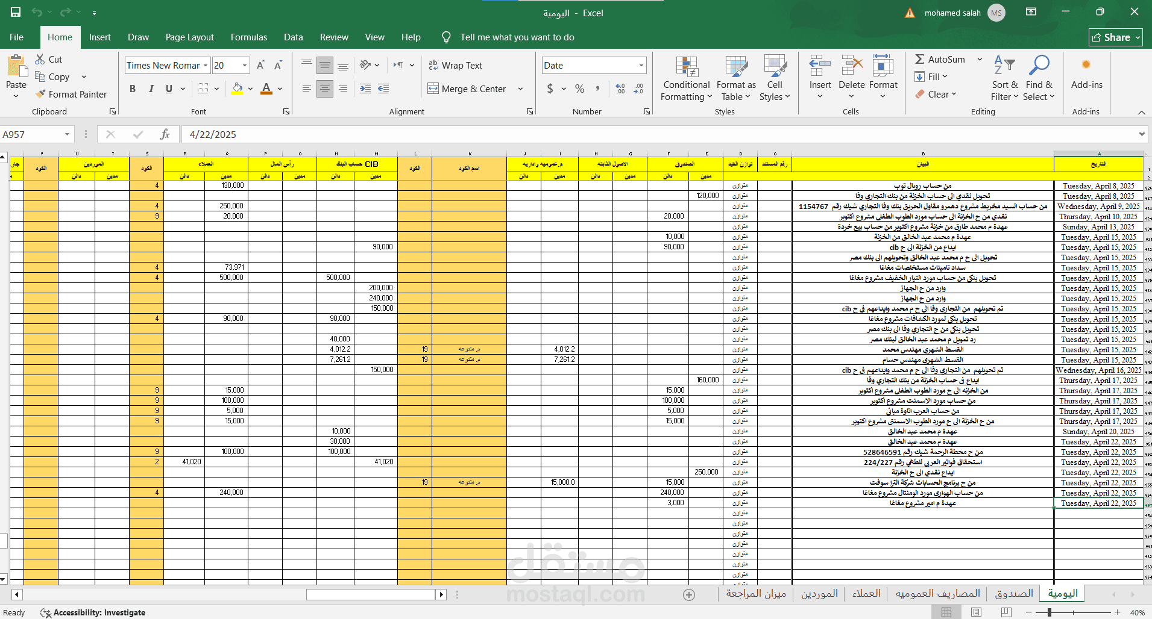Switch to the Data tab
Screen dimensions: 1152x619
[294, 37]
